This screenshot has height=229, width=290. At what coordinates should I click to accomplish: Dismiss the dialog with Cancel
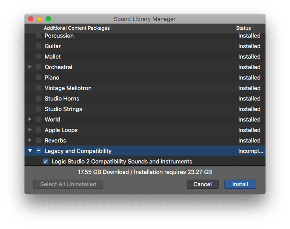[202, 184]
